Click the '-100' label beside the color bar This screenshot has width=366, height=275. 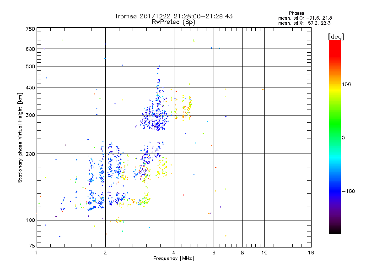(348, 191)
